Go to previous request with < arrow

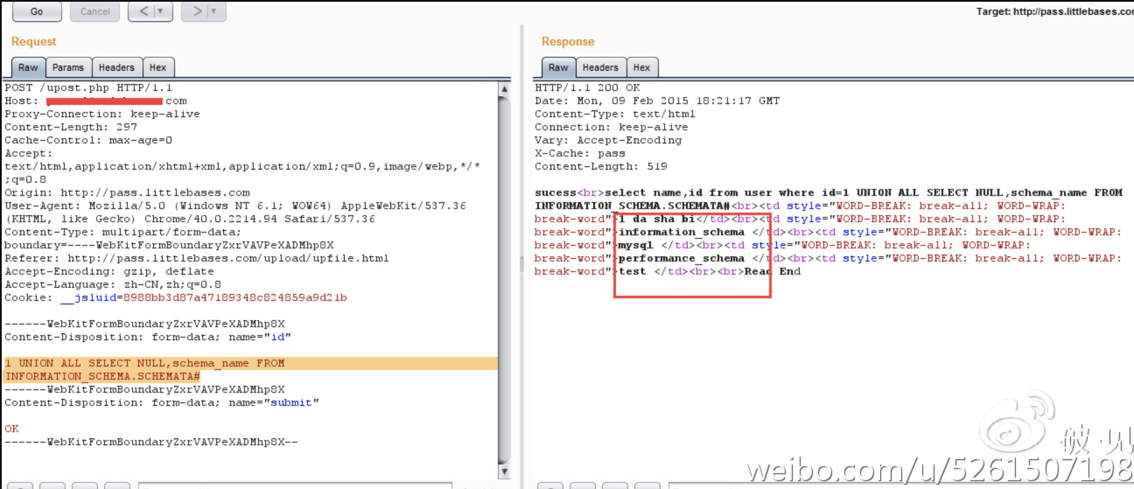click(x=143, y=11)
